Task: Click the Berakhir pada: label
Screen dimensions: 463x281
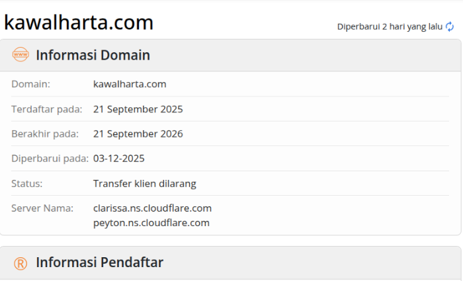Action: [45, 134]
